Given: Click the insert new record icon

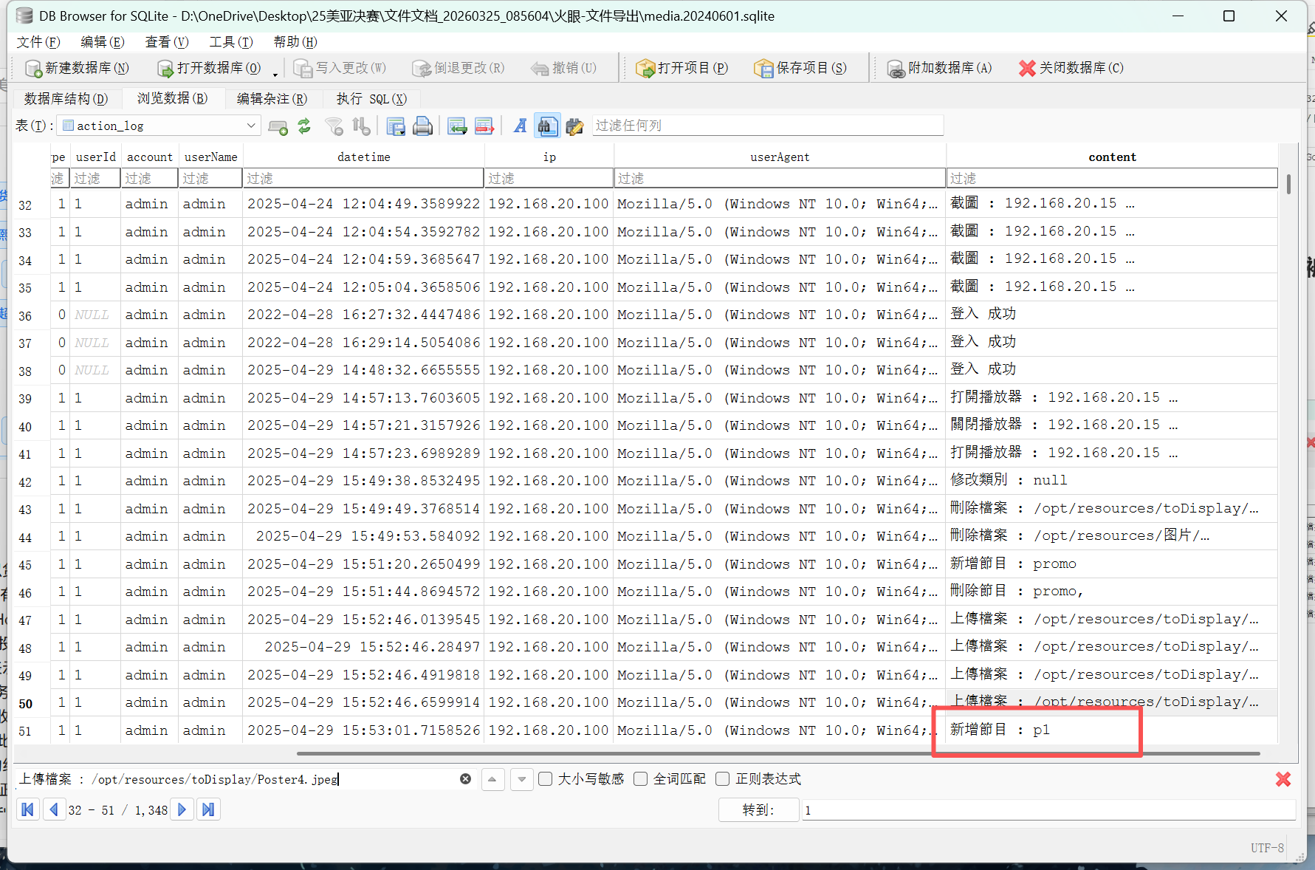Looking at the screenshot, I should (457, 126).
